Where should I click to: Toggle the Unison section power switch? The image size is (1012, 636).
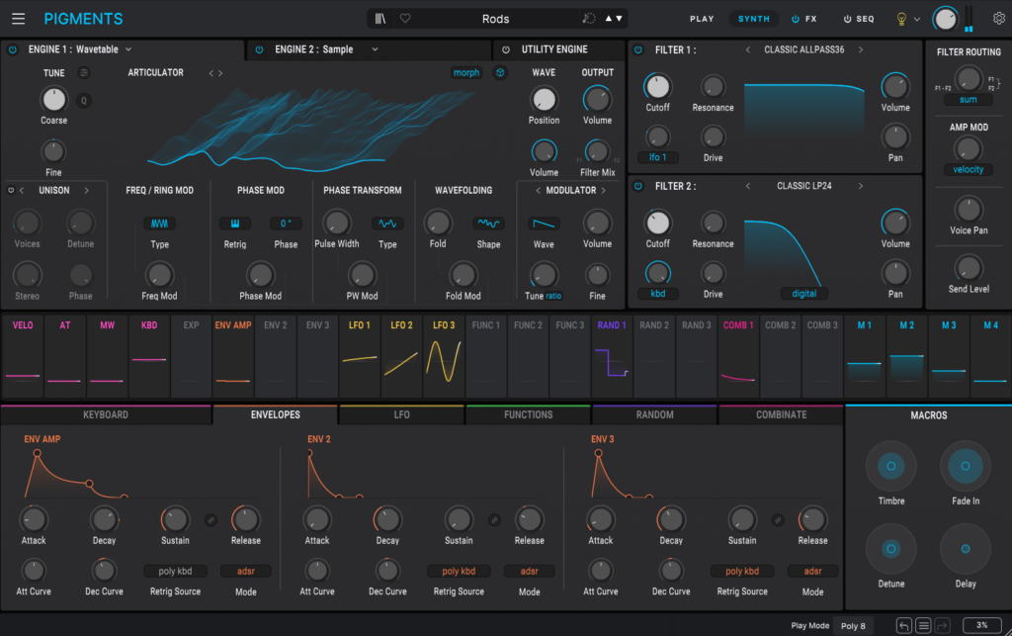(11, 190)
